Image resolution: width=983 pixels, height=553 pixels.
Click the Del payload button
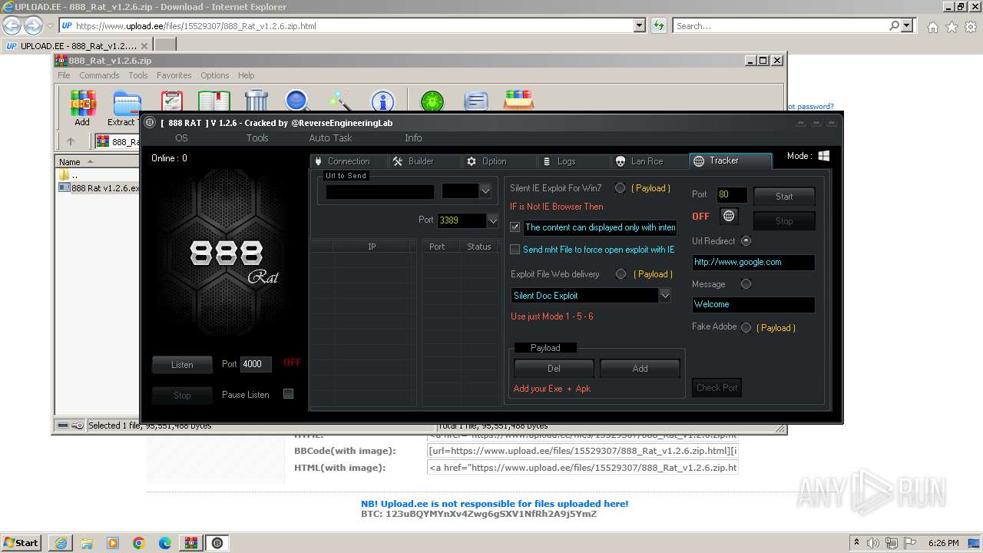click(554, 369)
